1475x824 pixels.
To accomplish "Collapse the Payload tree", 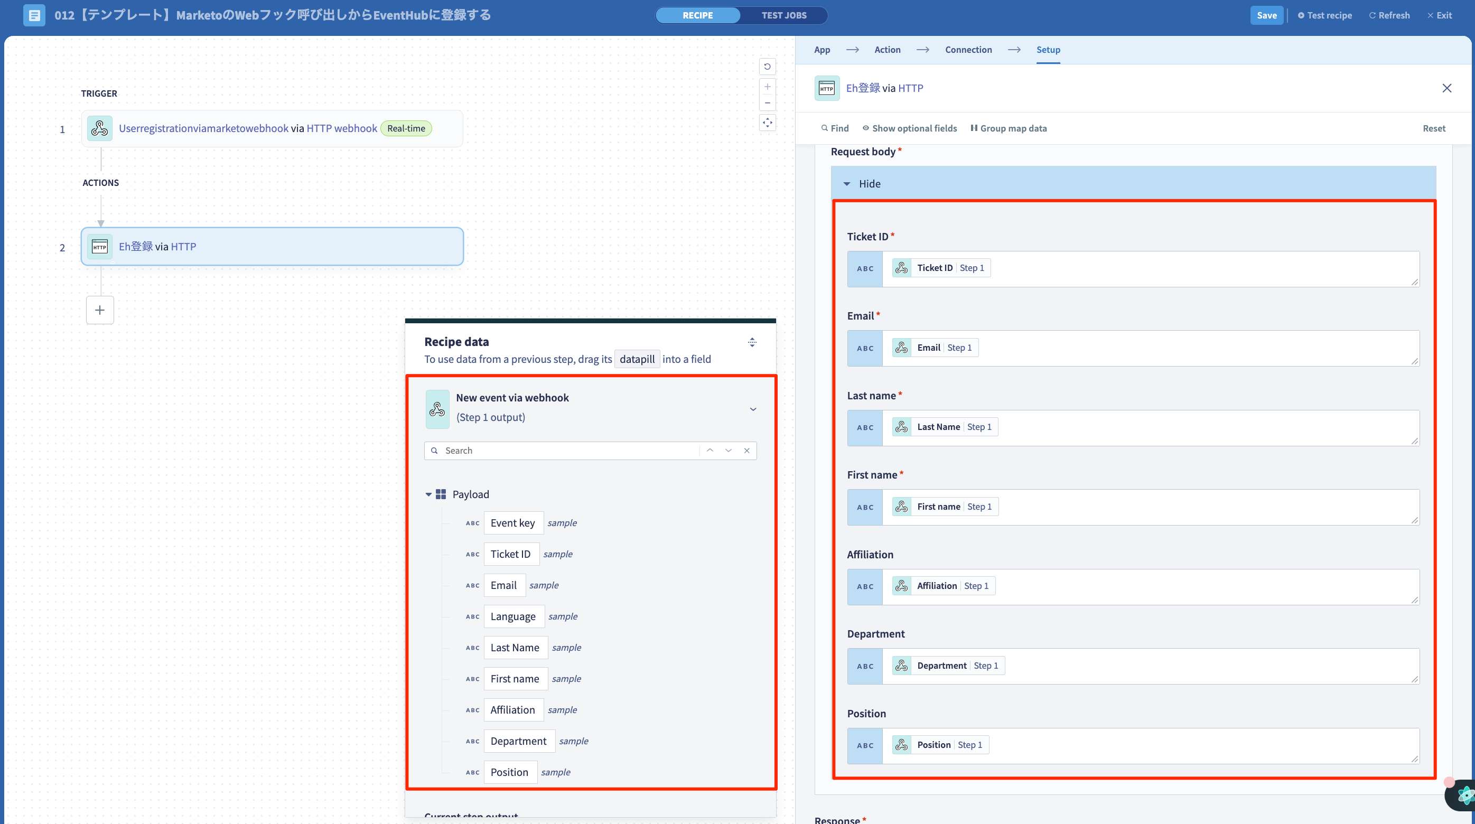I will pyautogui.click(x=428, y=494).
